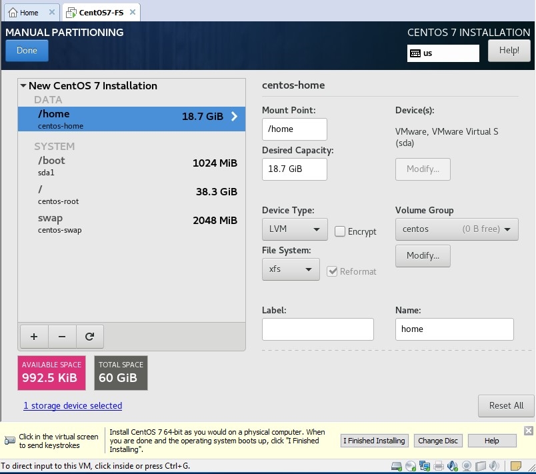This screenshot has height=474, width=536.
Task: Click the reload storage configuration icon
Action: pos(89,337)
